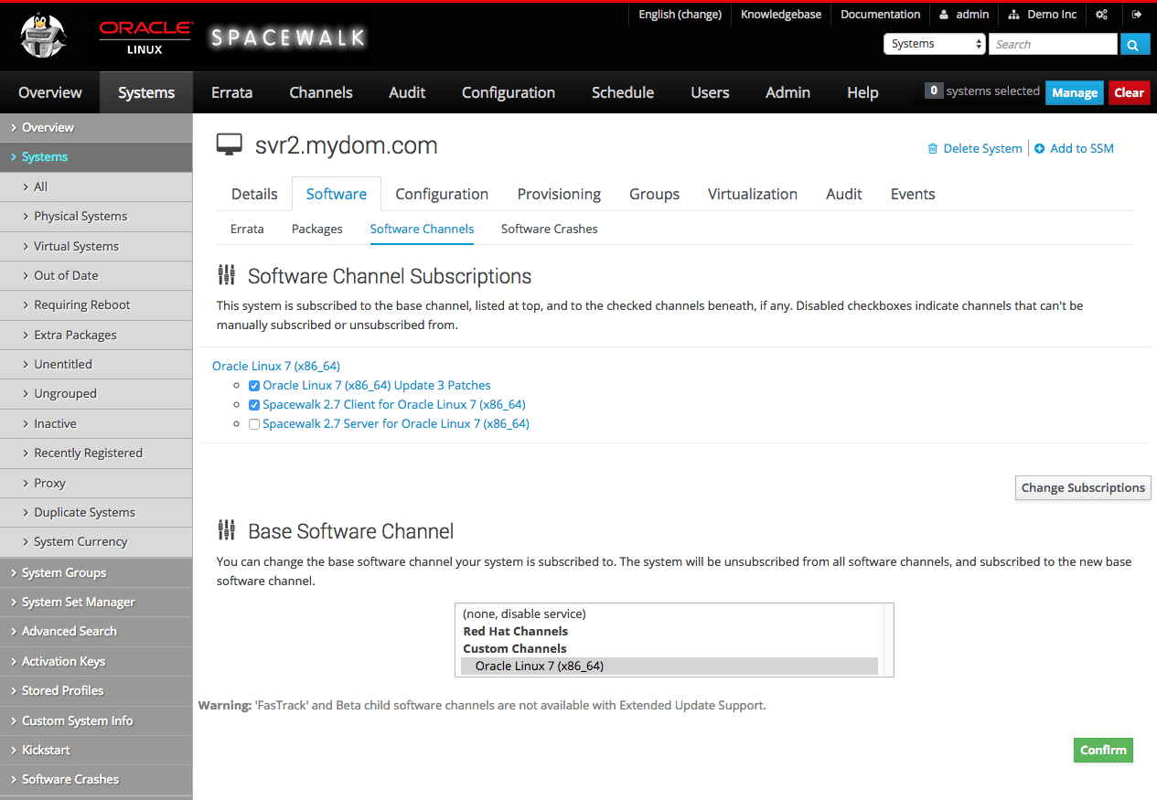Open the Admin top navigation menu

click(787, 92)
